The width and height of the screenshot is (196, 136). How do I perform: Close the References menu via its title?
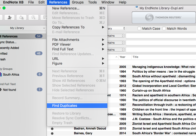58,2
